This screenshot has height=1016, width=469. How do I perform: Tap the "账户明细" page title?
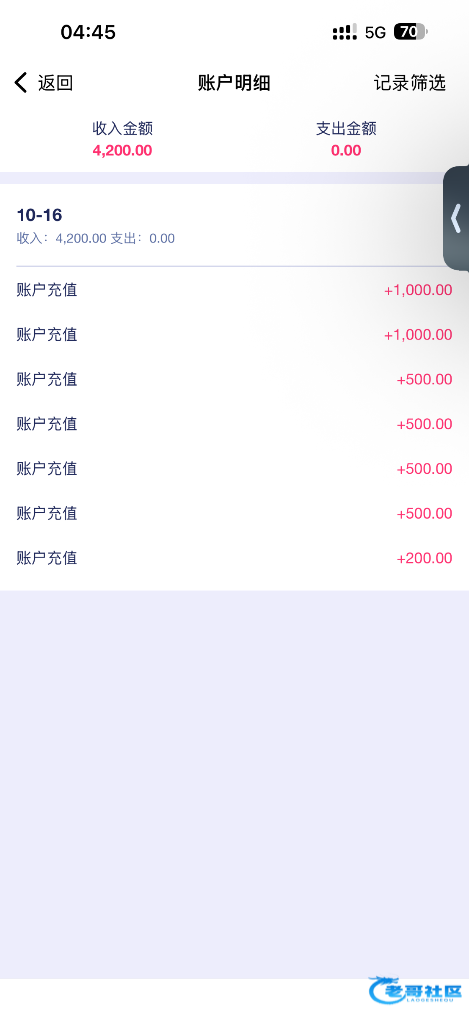[x=234, y=83]
